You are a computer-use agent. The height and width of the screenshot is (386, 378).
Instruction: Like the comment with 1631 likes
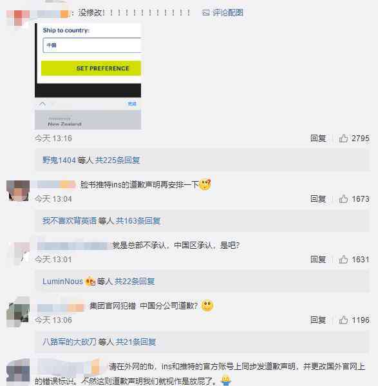tap(343, 260)
